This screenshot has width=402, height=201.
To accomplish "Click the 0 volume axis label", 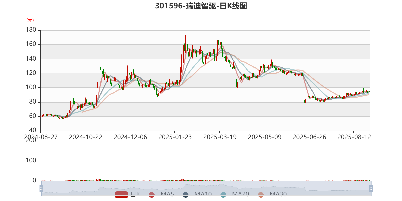I will coord(34,180).
